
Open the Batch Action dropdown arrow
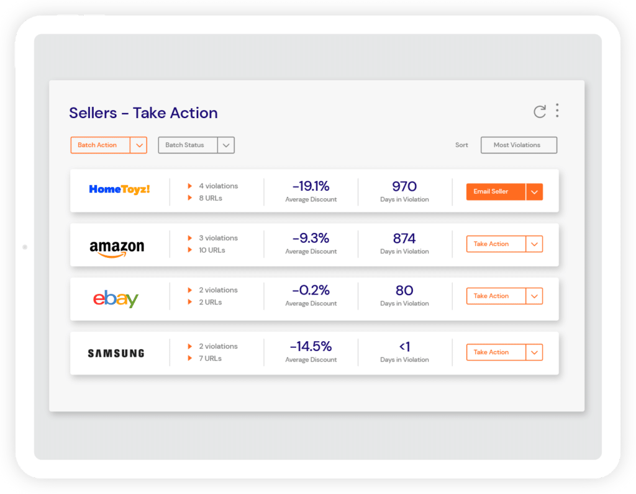[139, 145]
